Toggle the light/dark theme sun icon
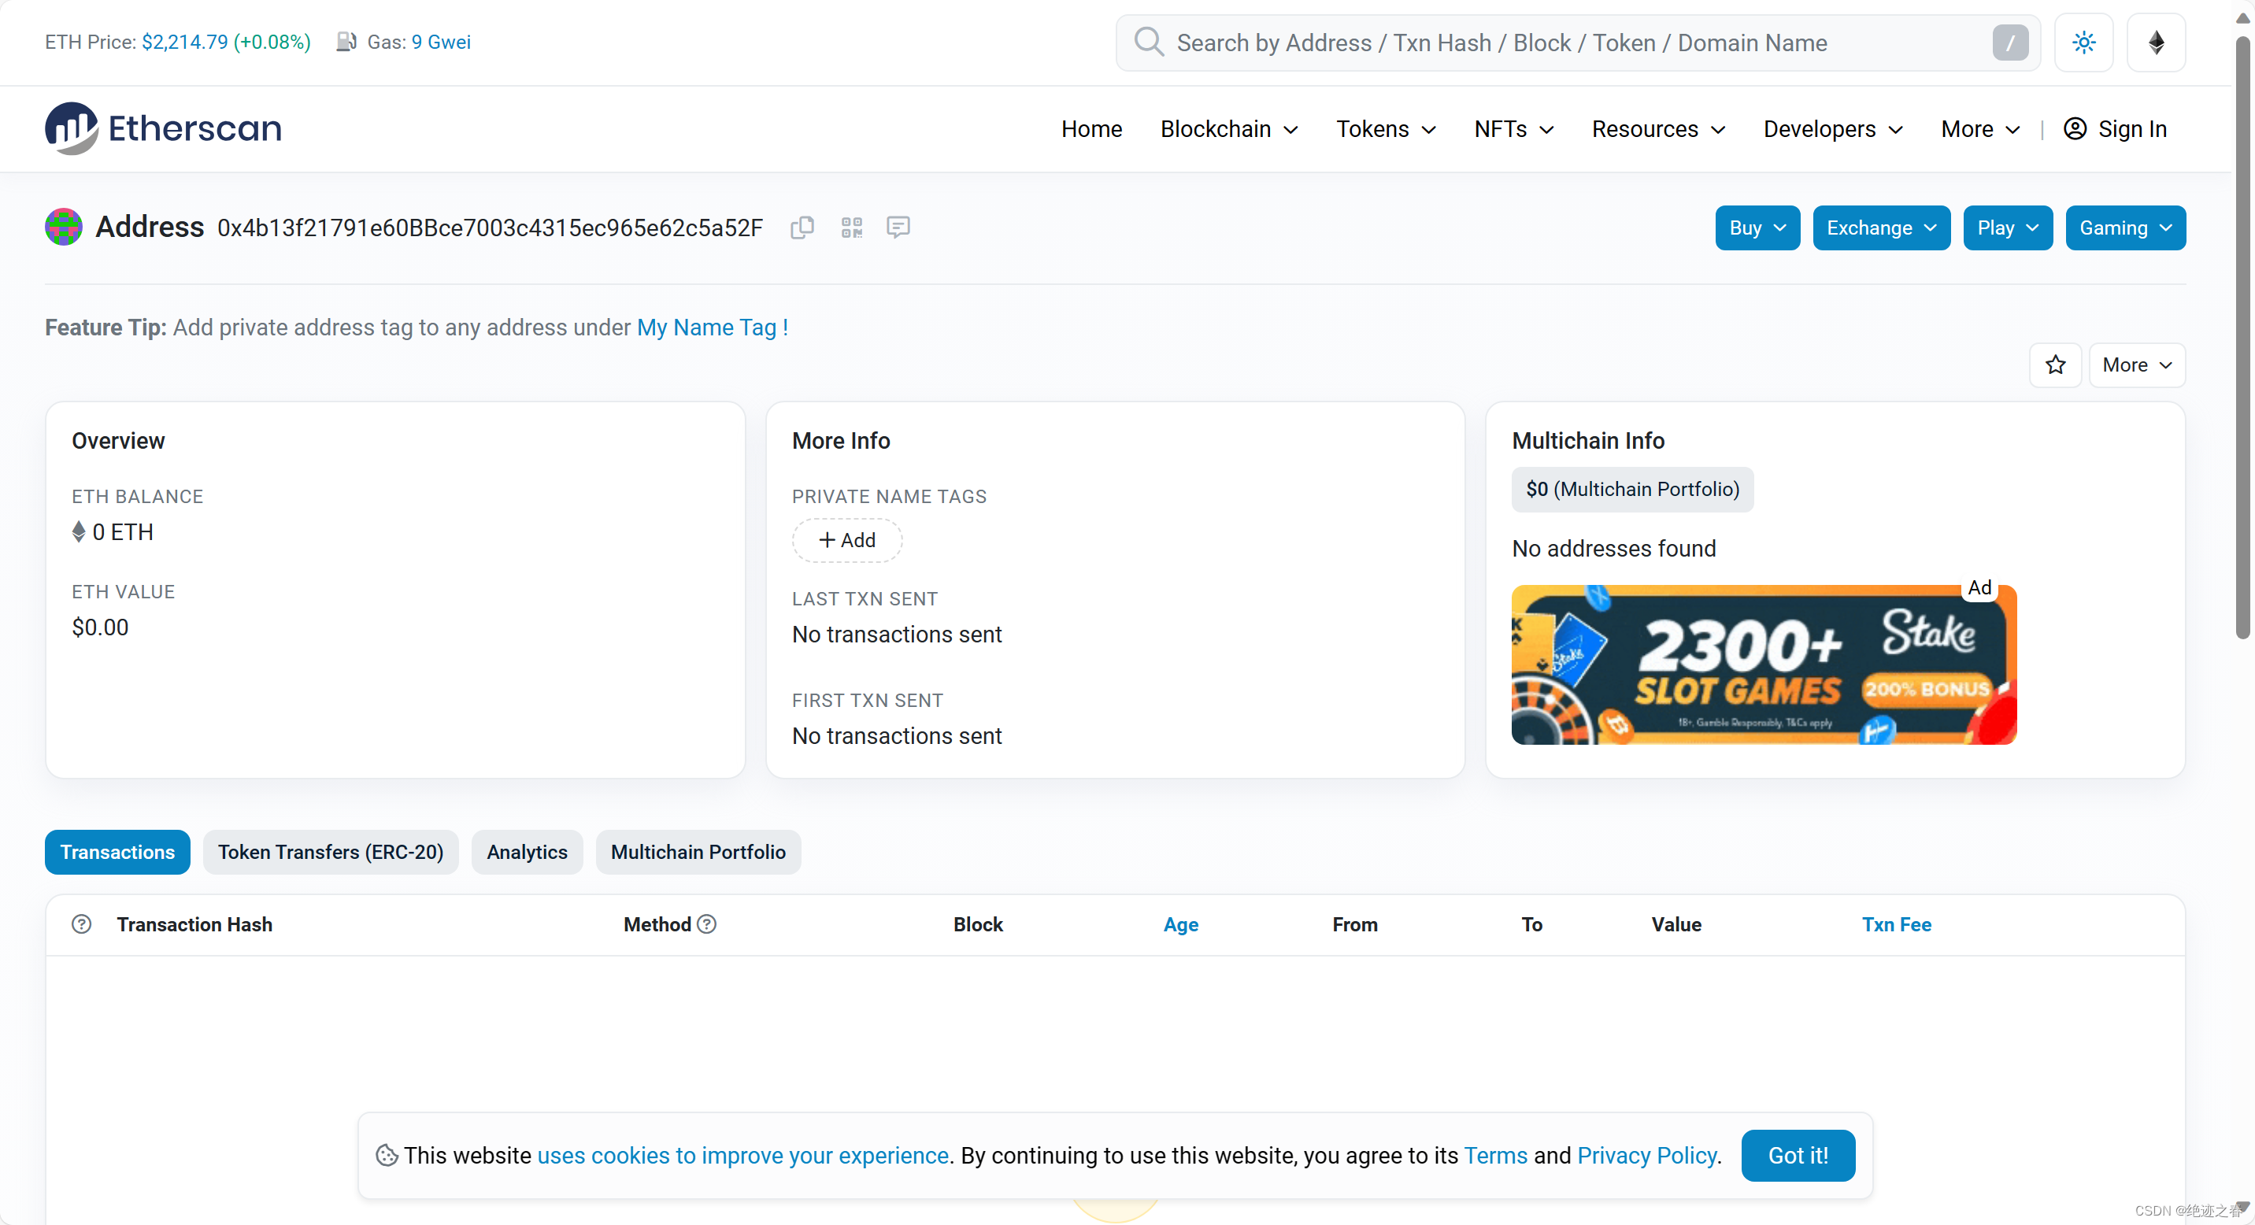The image size is (2255, 1225). coord(2083,42)
